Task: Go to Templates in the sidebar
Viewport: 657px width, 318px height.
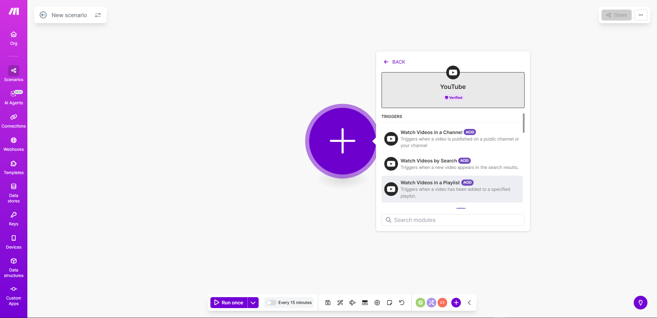Action: click(14, 168)
